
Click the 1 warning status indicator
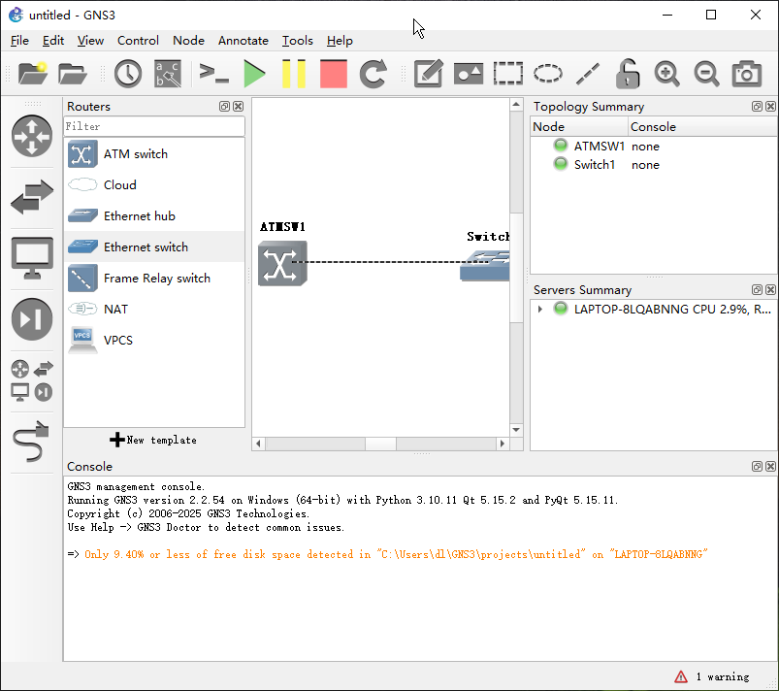(712, 677)
